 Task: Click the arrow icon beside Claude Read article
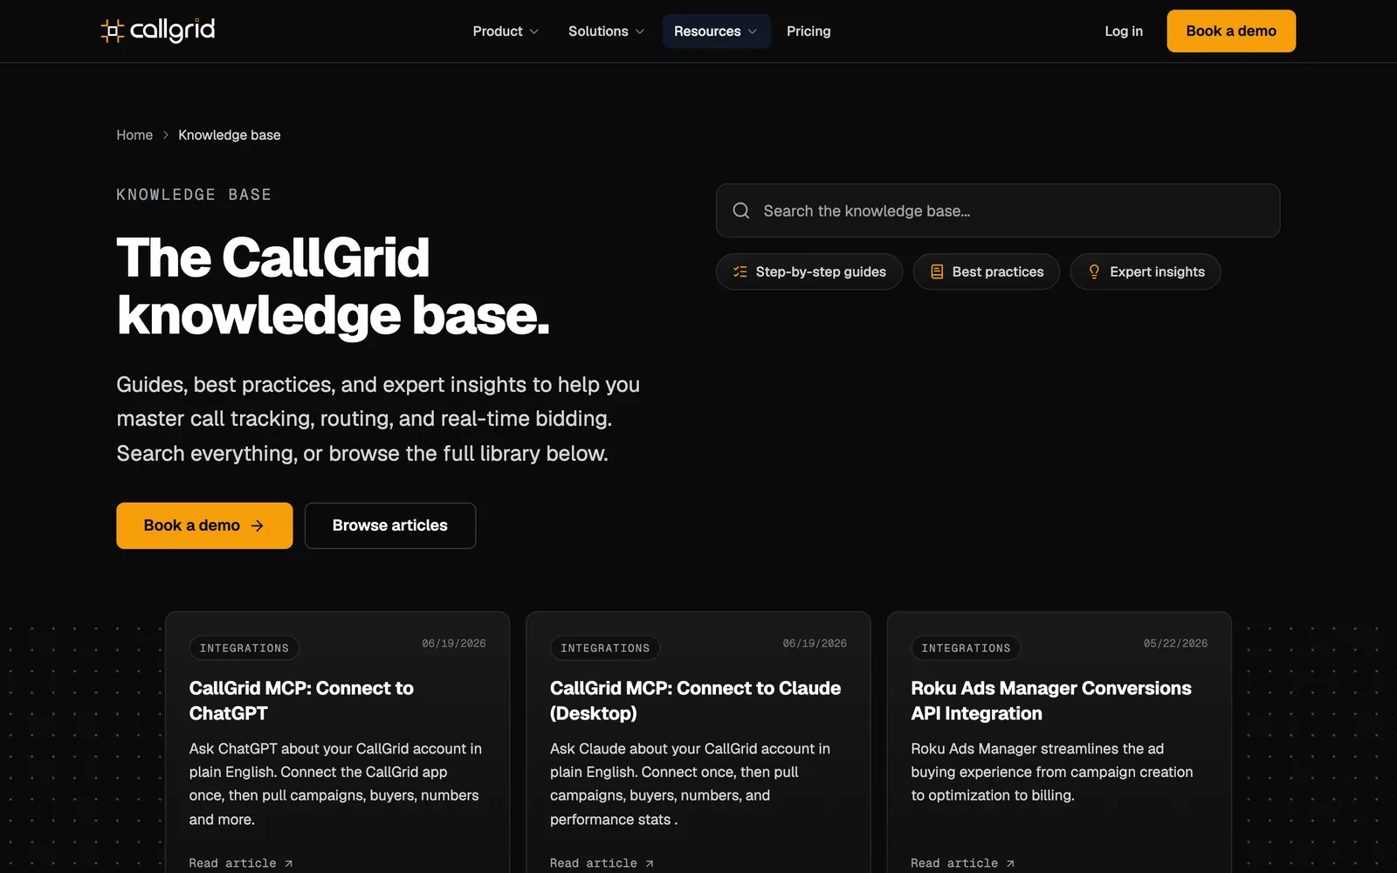click(649, 863)
